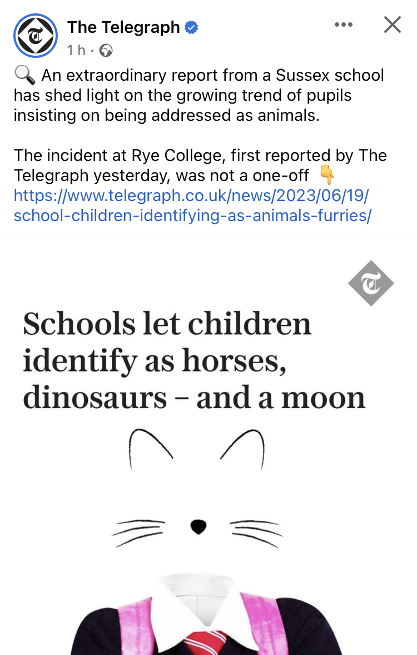Click the left cat whiskers
The width and height of the screenshot is (417, 655).
(139, 531)
